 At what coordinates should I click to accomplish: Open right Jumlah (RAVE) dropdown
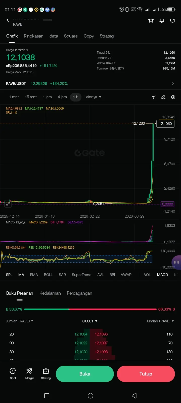click(160, 321)
